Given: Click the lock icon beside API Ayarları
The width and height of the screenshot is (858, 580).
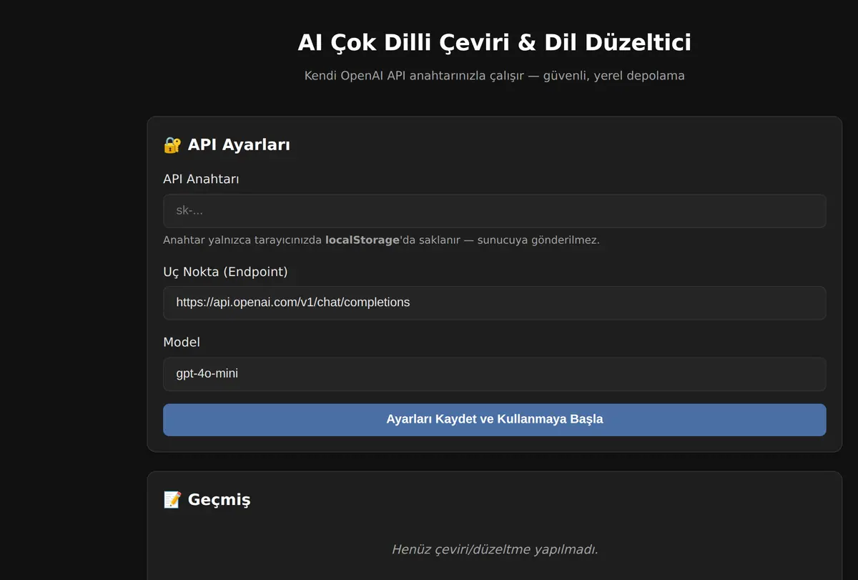Looking at the screenshot, I should click(x=172, y=145).
